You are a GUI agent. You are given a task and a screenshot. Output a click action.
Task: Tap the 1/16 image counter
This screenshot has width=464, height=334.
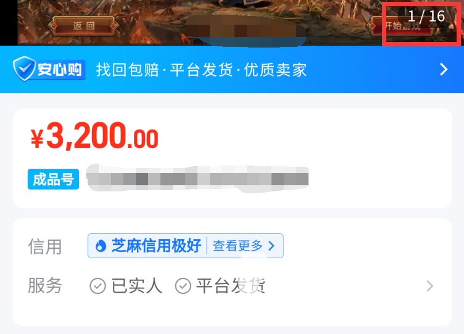tap(426, 16)
